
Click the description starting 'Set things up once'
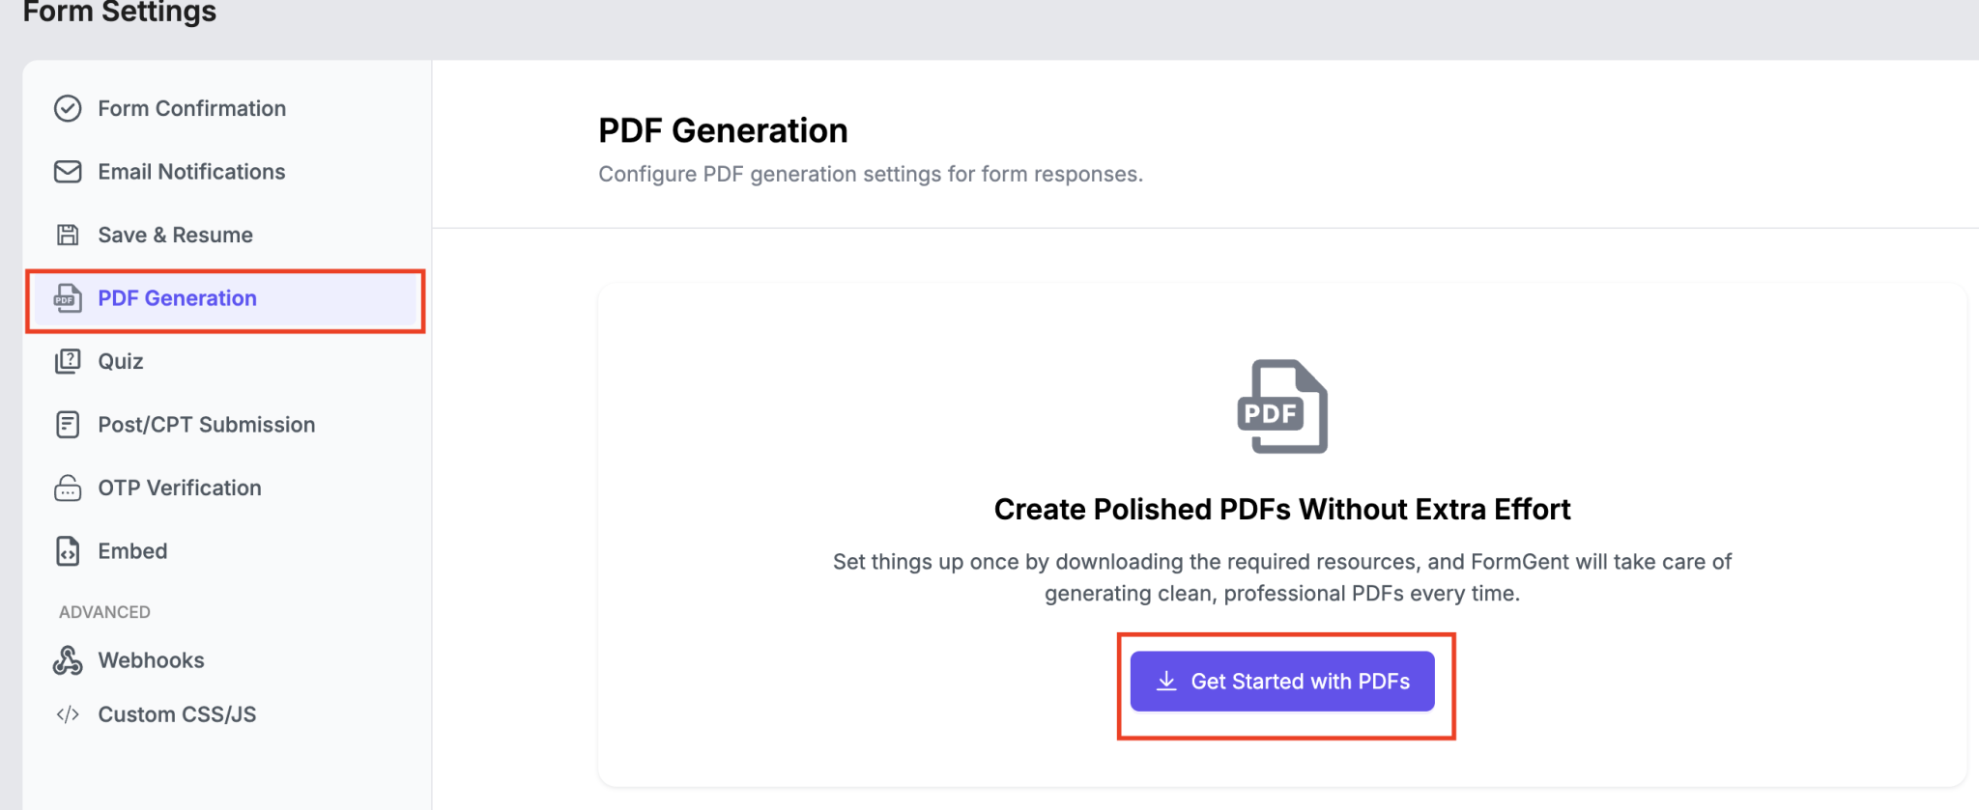(1282, 577)
